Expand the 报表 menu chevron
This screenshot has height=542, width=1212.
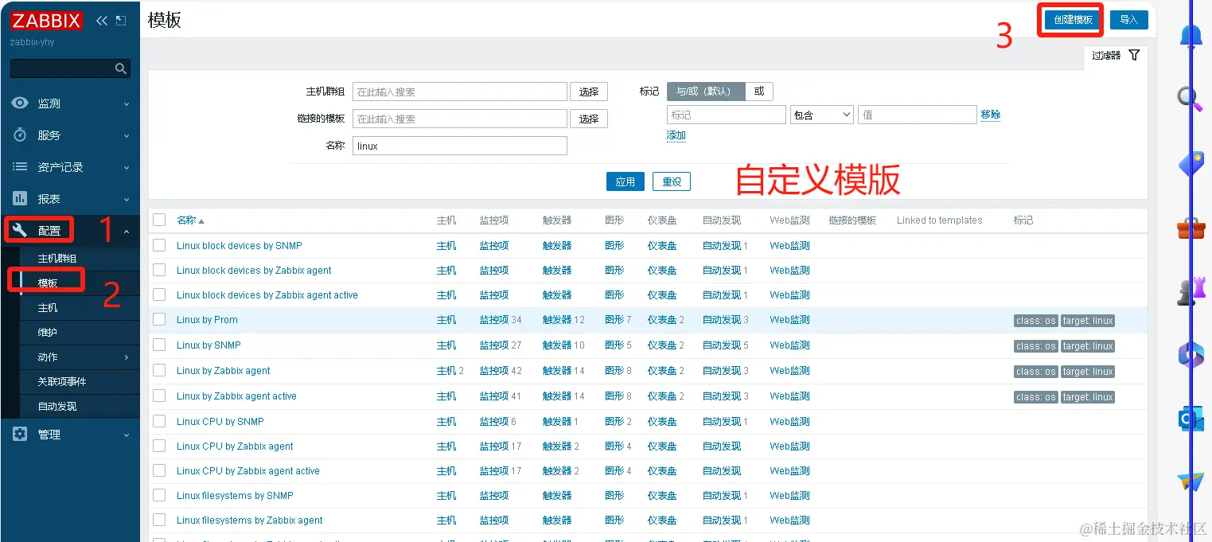127,199
